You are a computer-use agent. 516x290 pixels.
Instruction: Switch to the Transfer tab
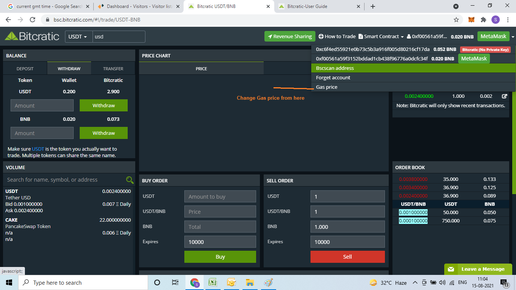[x=113, y=69]
